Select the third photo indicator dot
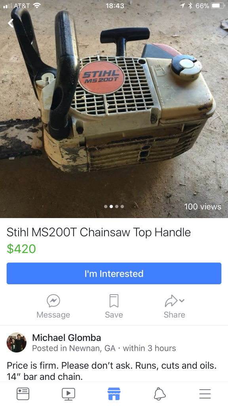Viewport: 228px width, 406px height. point(117,207)
